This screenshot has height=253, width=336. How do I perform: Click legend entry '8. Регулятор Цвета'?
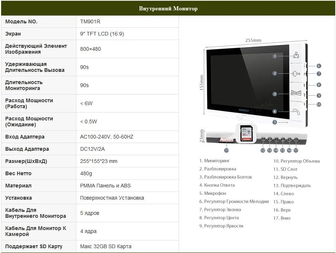tap(219, 217)
